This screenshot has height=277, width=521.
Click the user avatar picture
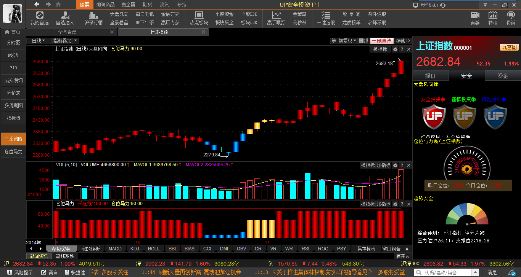pos(13,14)
